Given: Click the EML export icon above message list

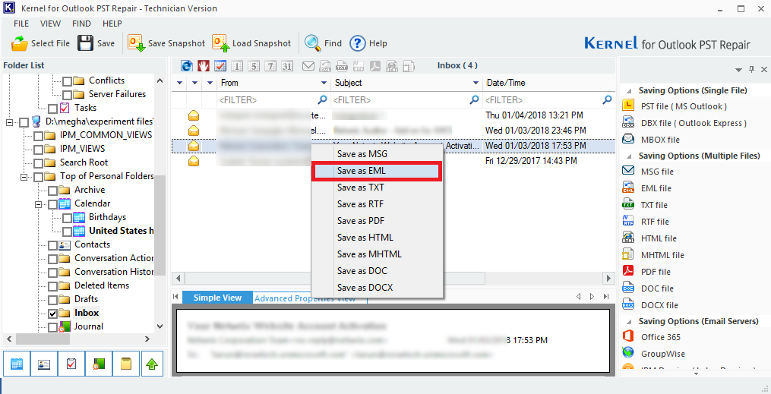Looking at the screenshot, I should click(325, 66).
